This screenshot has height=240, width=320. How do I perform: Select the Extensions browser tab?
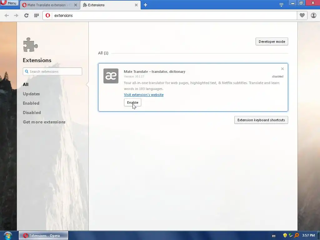(108, 5)
